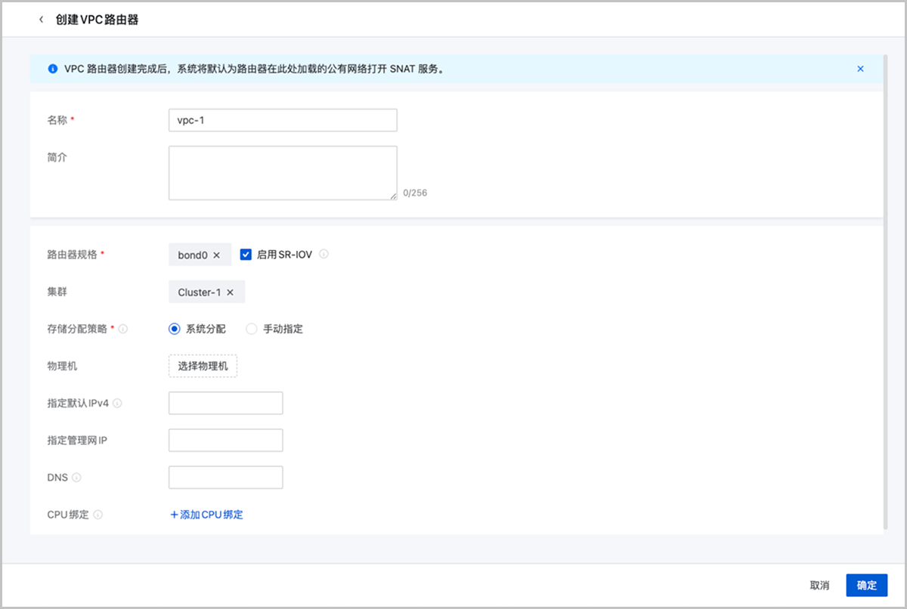Select the 手动指定 radio option
Viewport: 907px width, 609px height.
[252, 329]
